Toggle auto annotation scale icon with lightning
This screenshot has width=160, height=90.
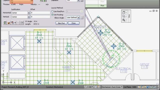98,87
